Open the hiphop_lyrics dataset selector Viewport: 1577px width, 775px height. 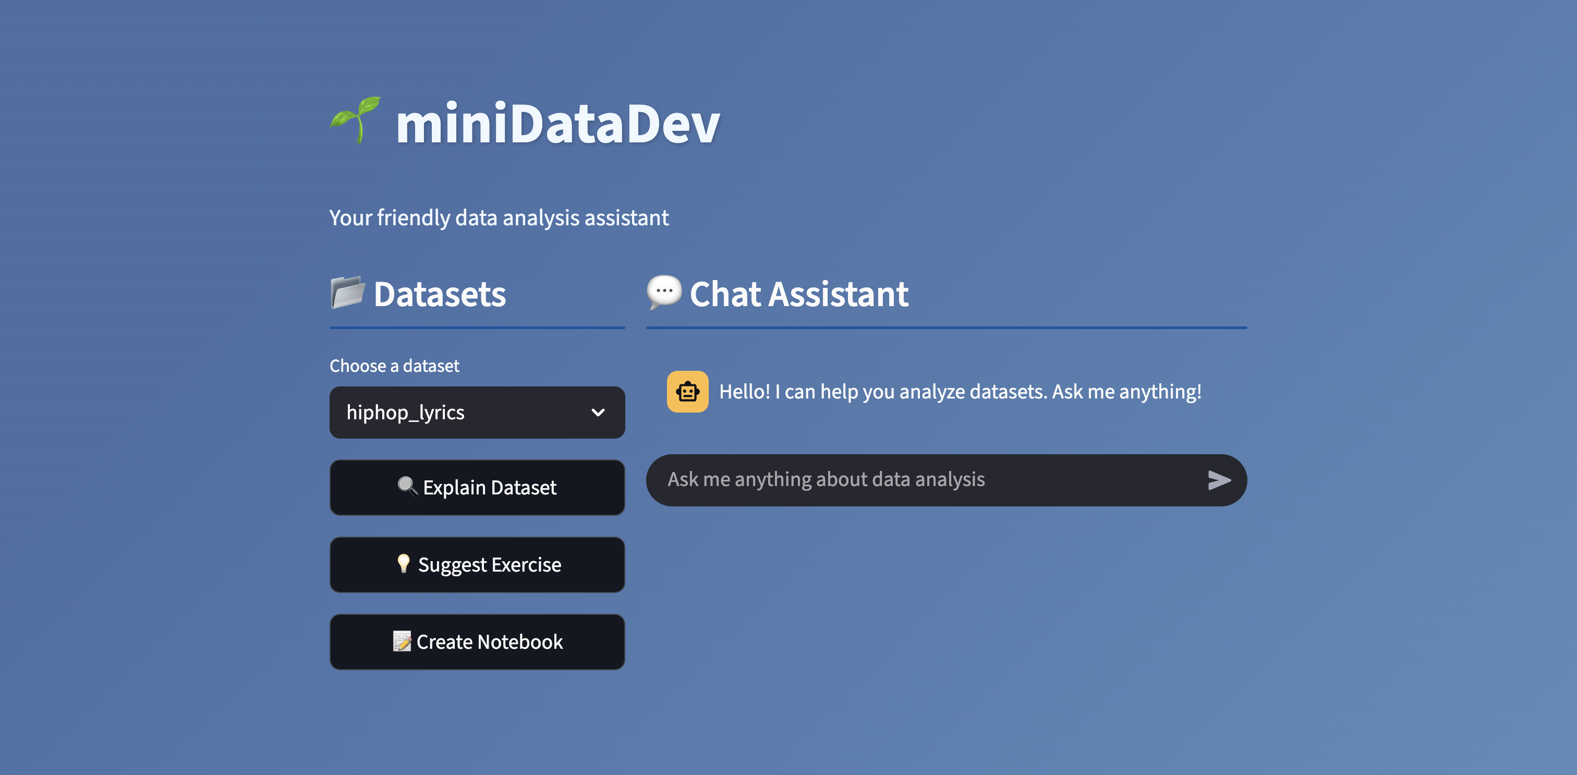(x=453, y=413)
